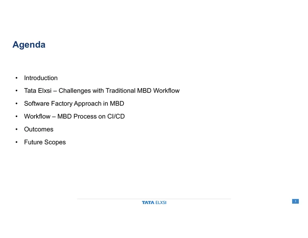
Task: Select the Future Scopes agenda item
Action: point(45,142)
